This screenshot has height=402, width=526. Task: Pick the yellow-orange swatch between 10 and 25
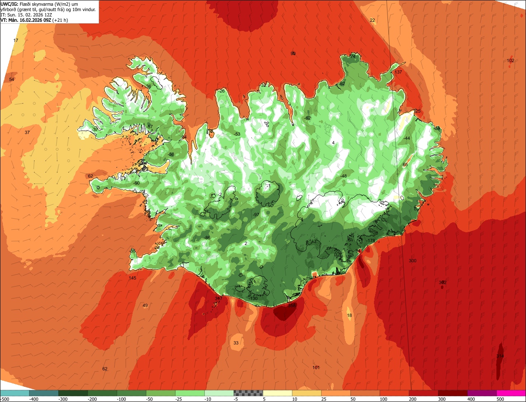point(307,393)
